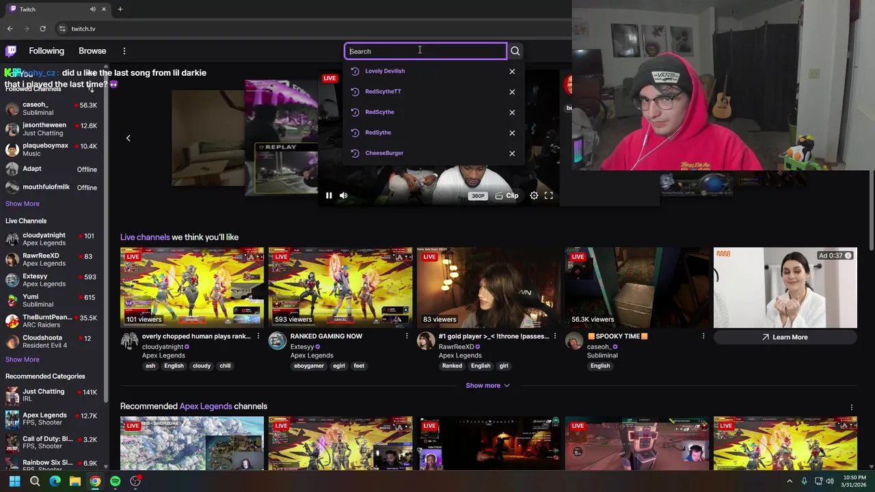Open a new Chrome tab
The width and height of the screenshot is (875, 492).
(120, 9)
